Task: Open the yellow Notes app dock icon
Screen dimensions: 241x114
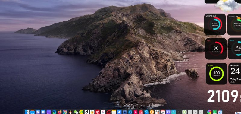Action: 114,112
